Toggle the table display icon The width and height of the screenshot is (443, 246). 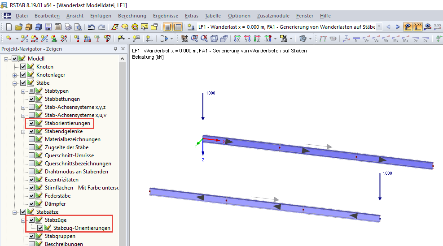coord(178,27)
